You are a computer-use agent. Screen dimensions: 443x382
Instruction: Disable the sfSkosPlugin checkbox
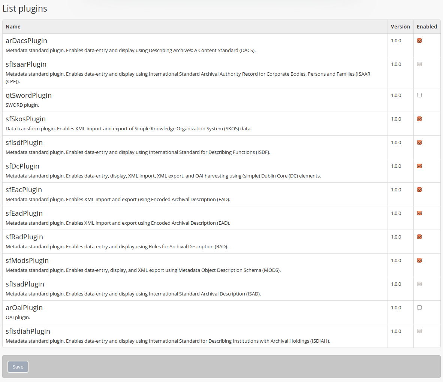tap(419, 119)
